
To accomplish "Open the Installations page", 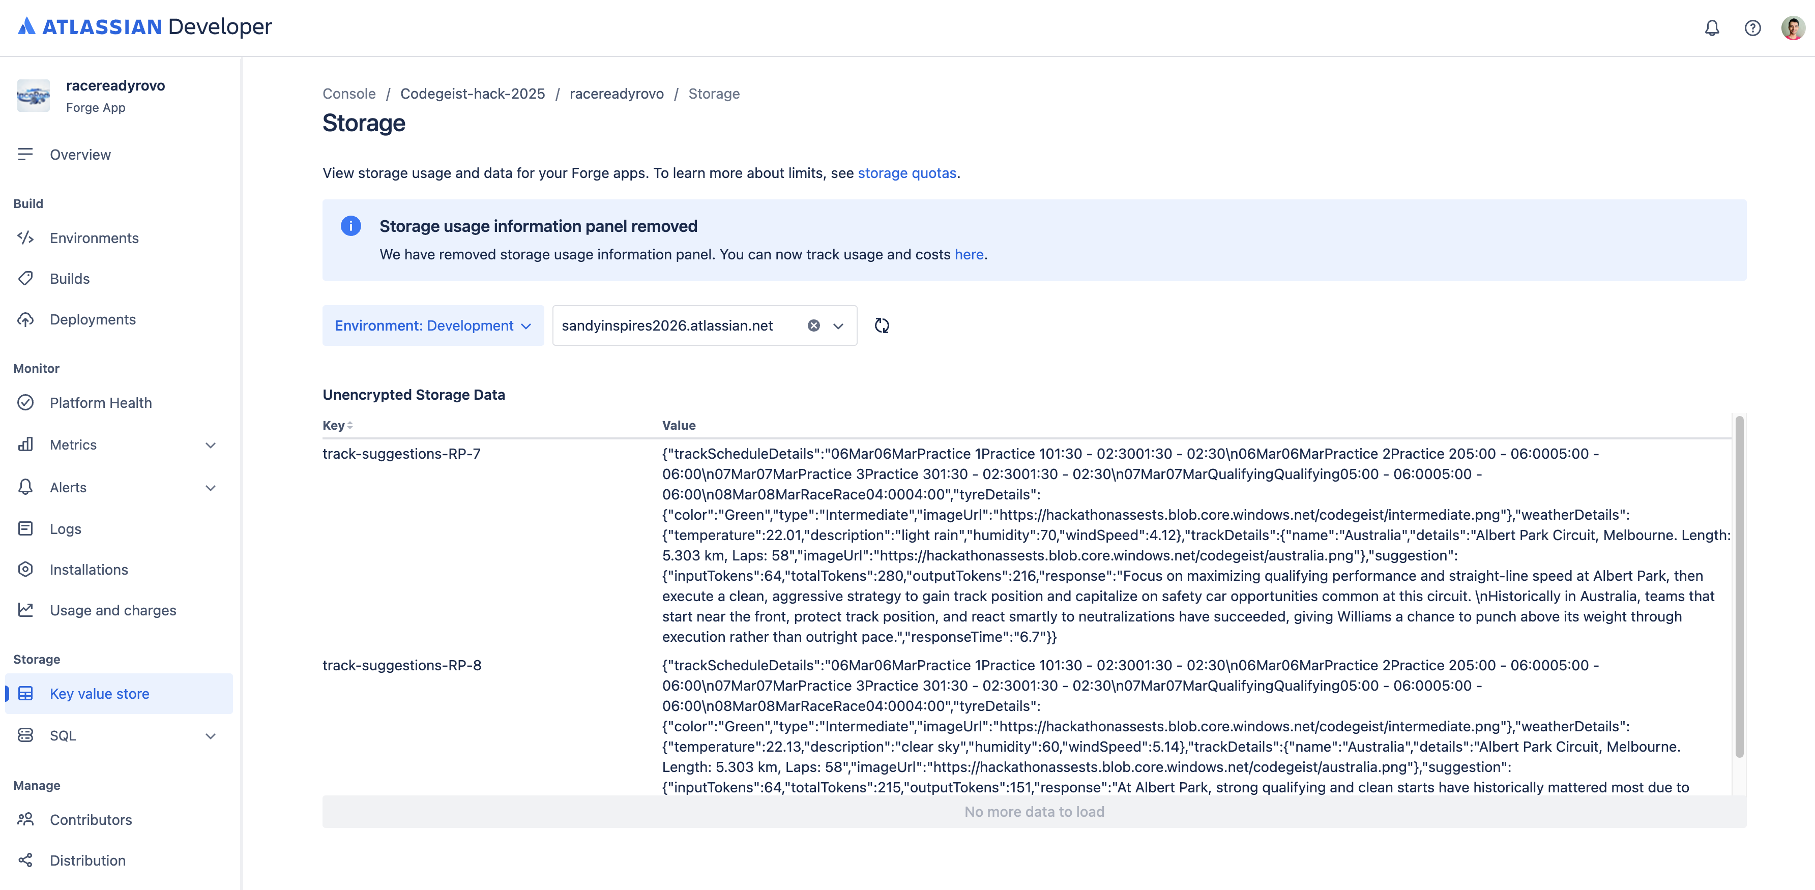I will (x=89, y=570).
